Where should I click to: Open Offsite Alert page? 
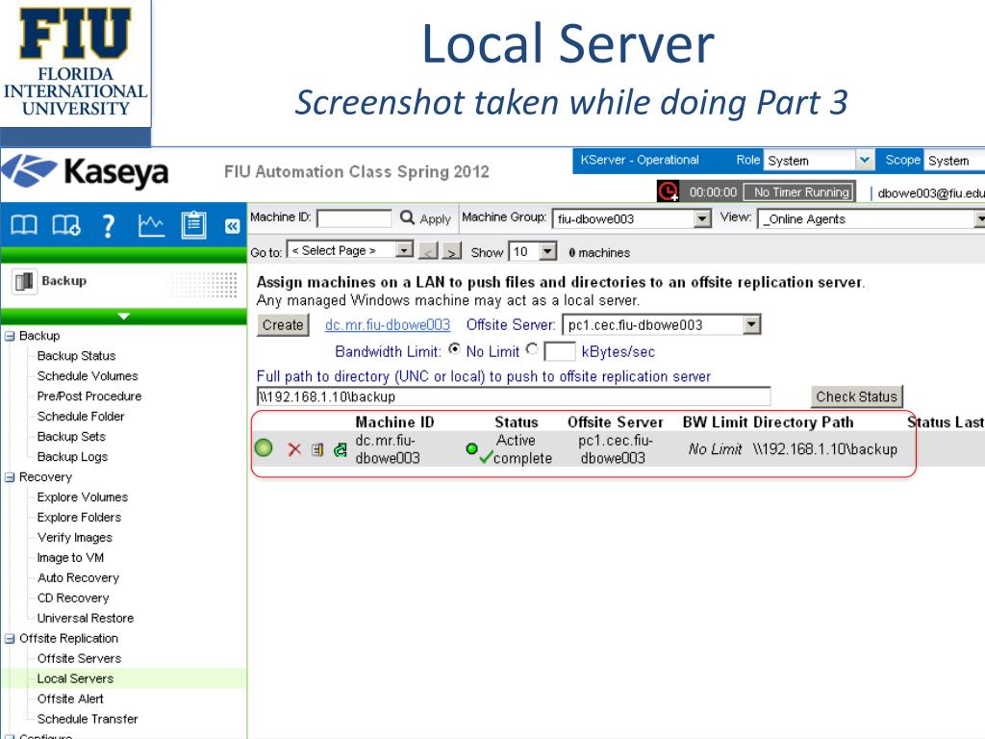pos(70,699)
